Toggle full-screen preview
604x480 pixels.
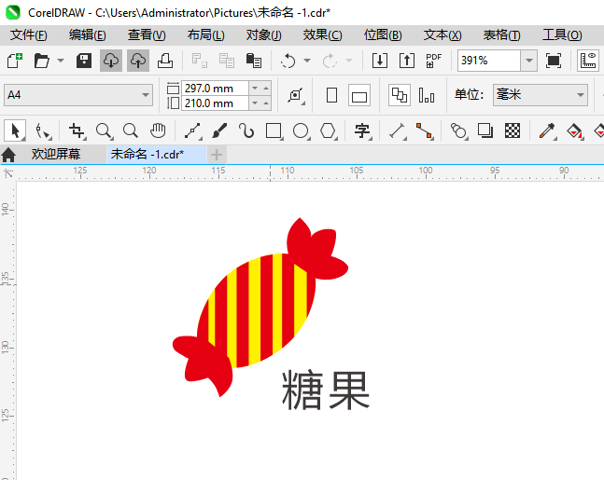coord(554,61)
